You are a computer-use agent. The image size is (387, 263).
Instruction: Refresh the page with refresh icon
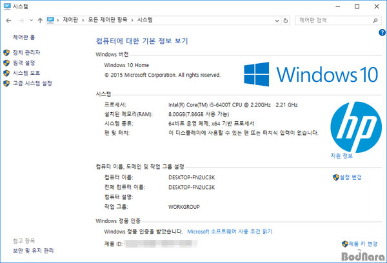point(286,21)
